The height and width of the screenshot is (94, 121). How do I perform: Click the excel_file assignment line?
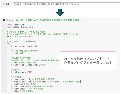[x=20, y=37]
